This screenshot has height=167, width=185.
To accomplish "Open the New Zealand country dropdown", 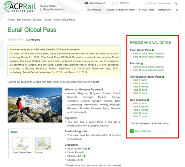I will [x=103, y=3].
